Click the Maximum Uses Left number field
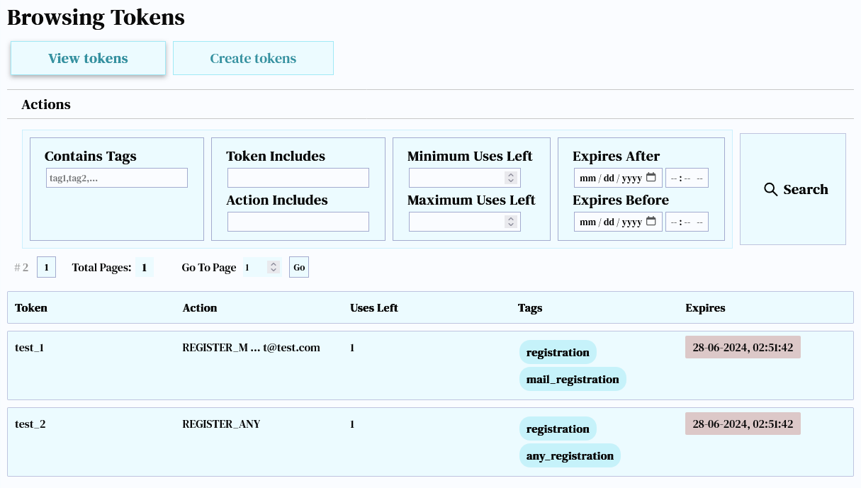The width and height of the screenshot is (861, 488). [x=465, y=222]
